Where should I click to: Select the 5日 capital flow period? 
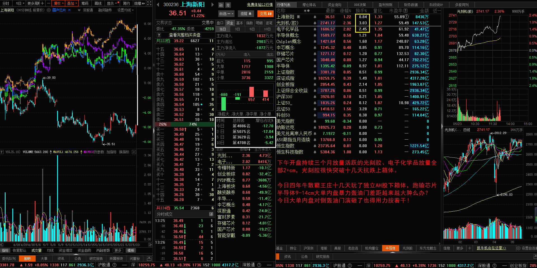tap(252, 29)
